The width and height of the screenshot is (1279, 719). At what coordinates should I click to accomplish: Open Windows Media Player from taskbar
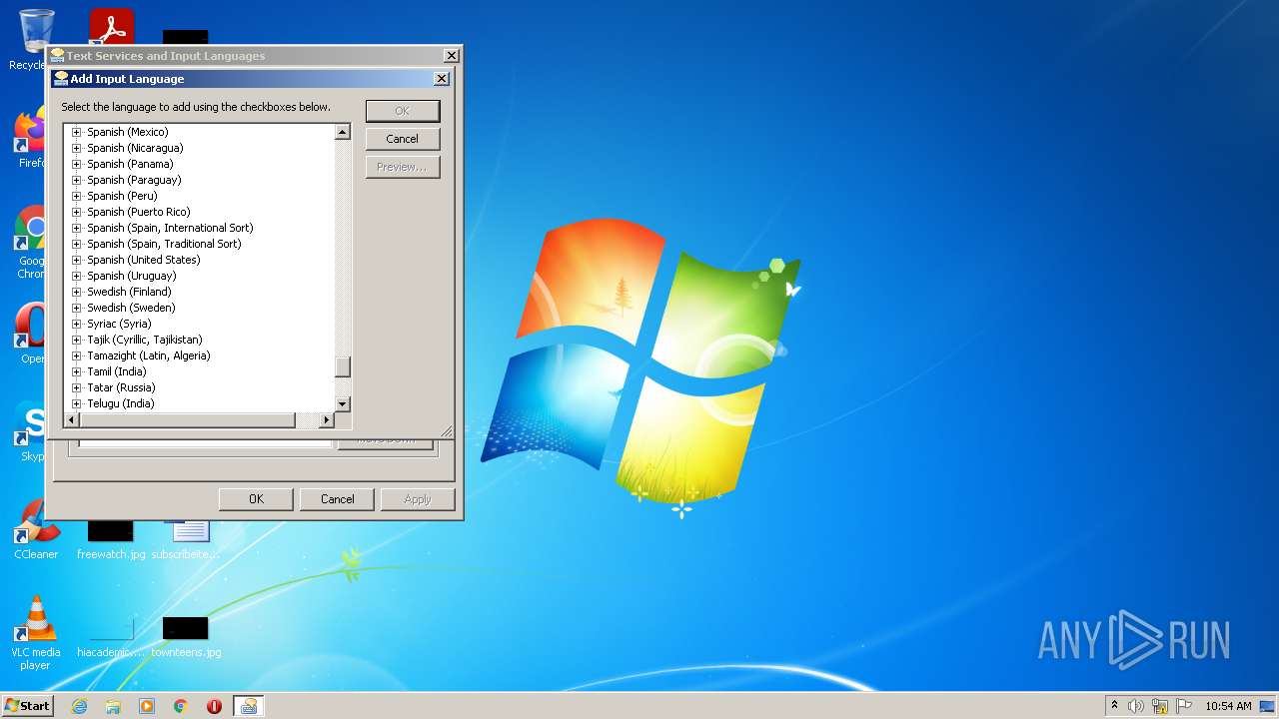(x=147, y=706)
